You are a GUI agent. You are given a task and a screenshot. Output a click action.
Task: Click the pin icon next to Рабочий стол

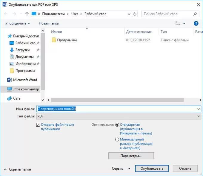(x=38, y=43)
